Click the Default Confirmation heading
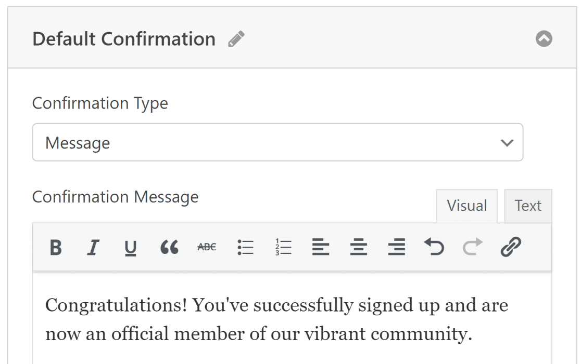 click(x=124, y=39)
